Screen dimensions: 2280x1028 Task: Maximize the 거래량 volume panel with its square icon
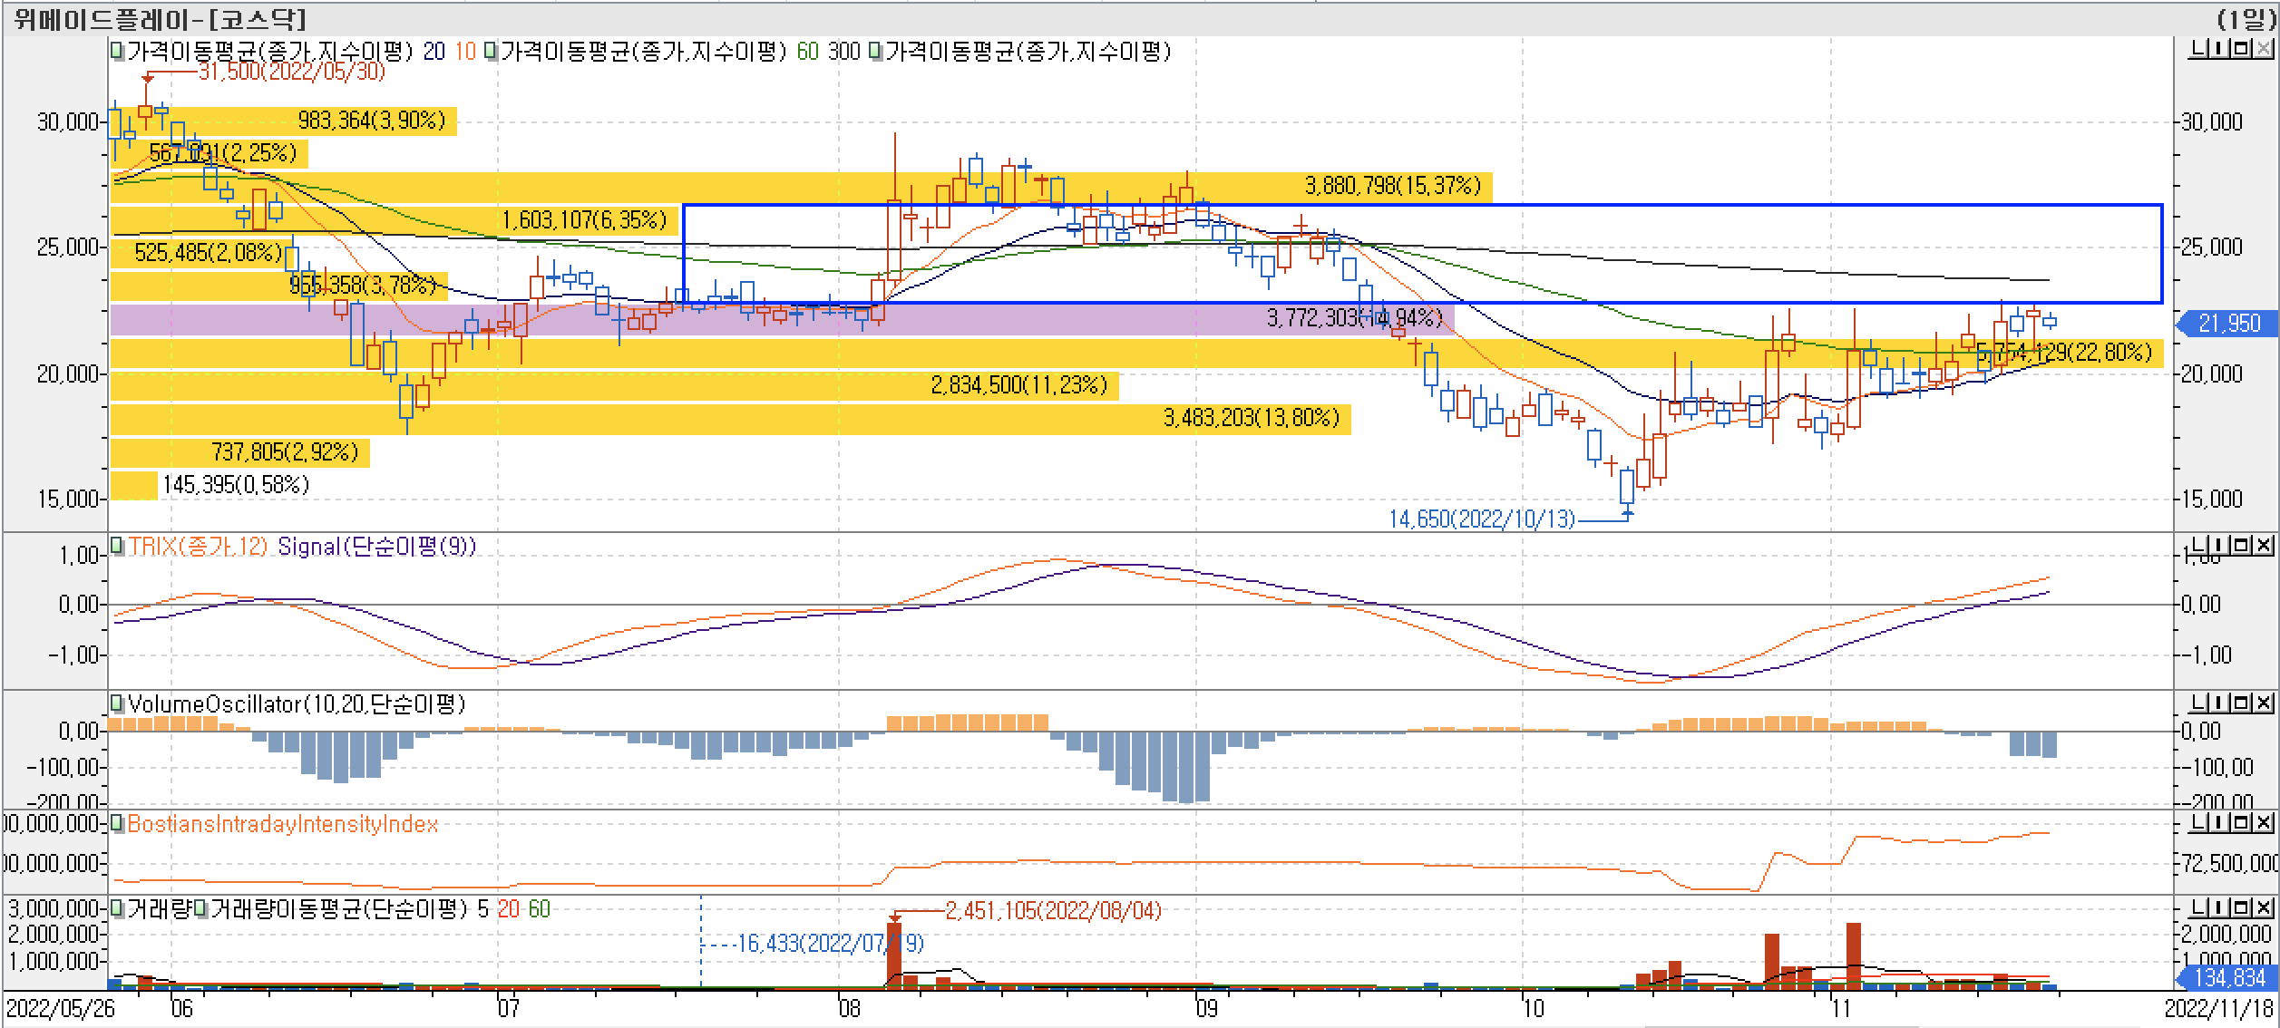[2239, 907]
